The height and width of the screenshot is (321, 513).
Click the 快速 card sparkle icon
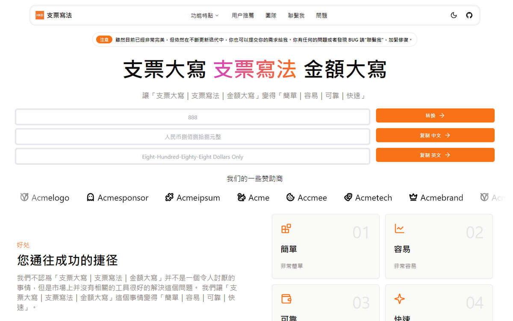point(399,299)
